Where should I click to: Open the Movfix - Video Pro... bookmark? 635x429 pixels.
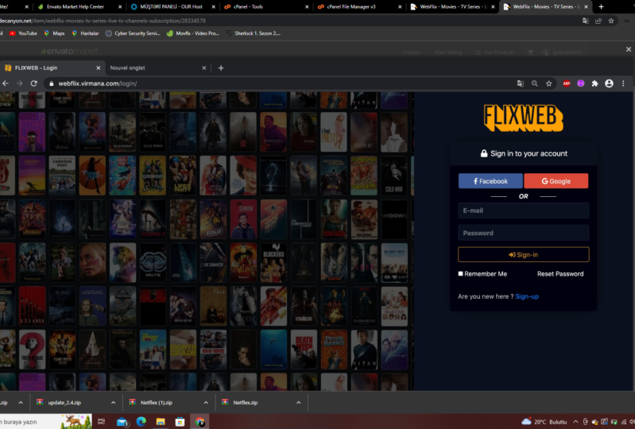[x=193, y=33]
